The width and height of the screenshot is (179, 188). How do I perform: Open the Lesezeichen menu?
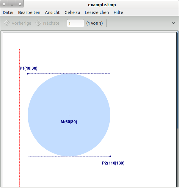click(97, 12)
